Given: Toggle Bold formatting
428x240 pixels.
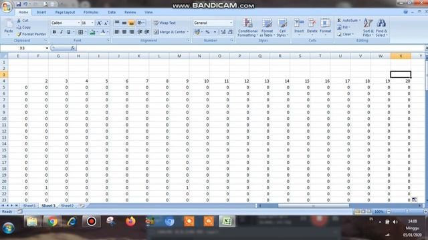Looking at the screenshot, I should coord(54,32).
